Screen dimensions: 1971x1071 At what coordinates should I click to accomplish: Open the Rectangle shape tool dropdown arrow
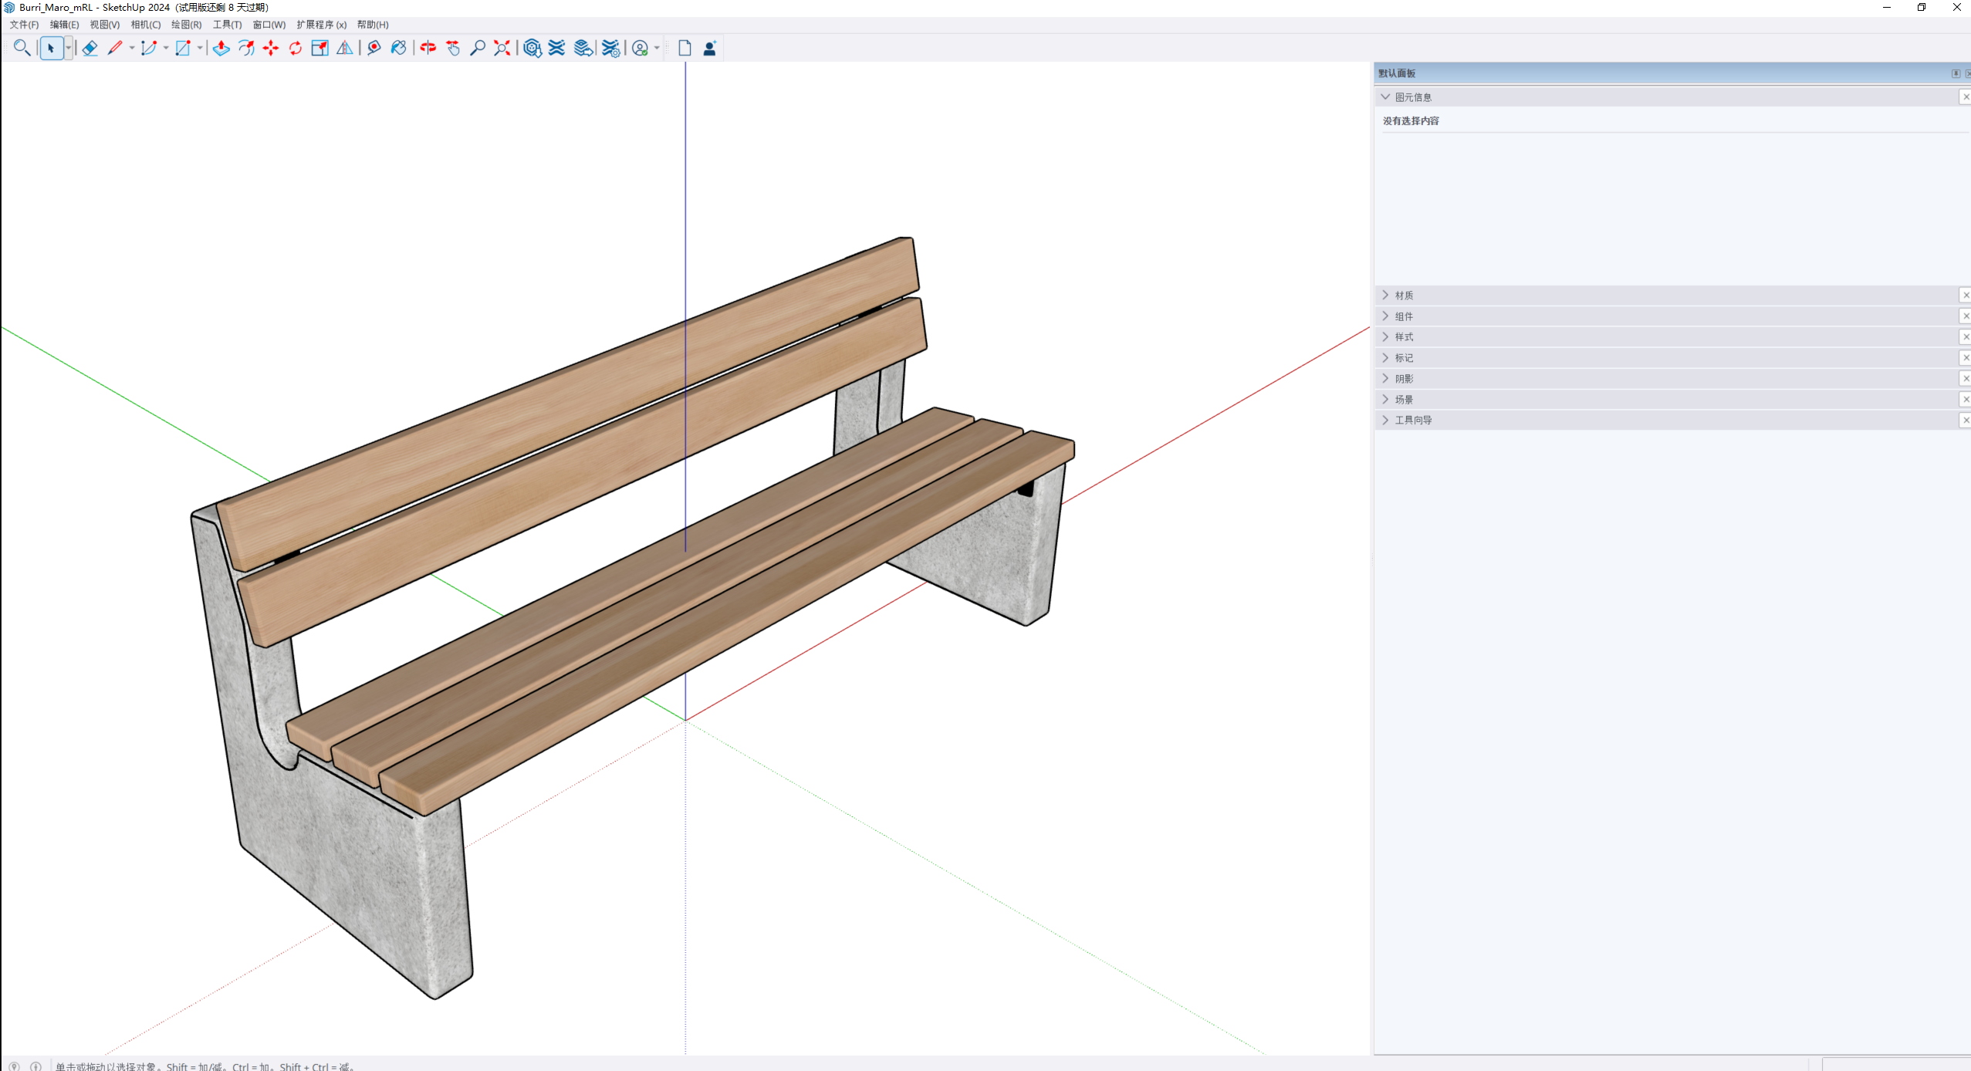(200, 48)
